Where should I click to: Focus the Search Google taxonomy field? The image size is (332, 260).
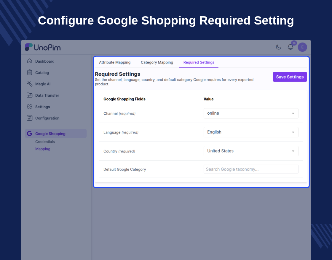click(251, 169)
